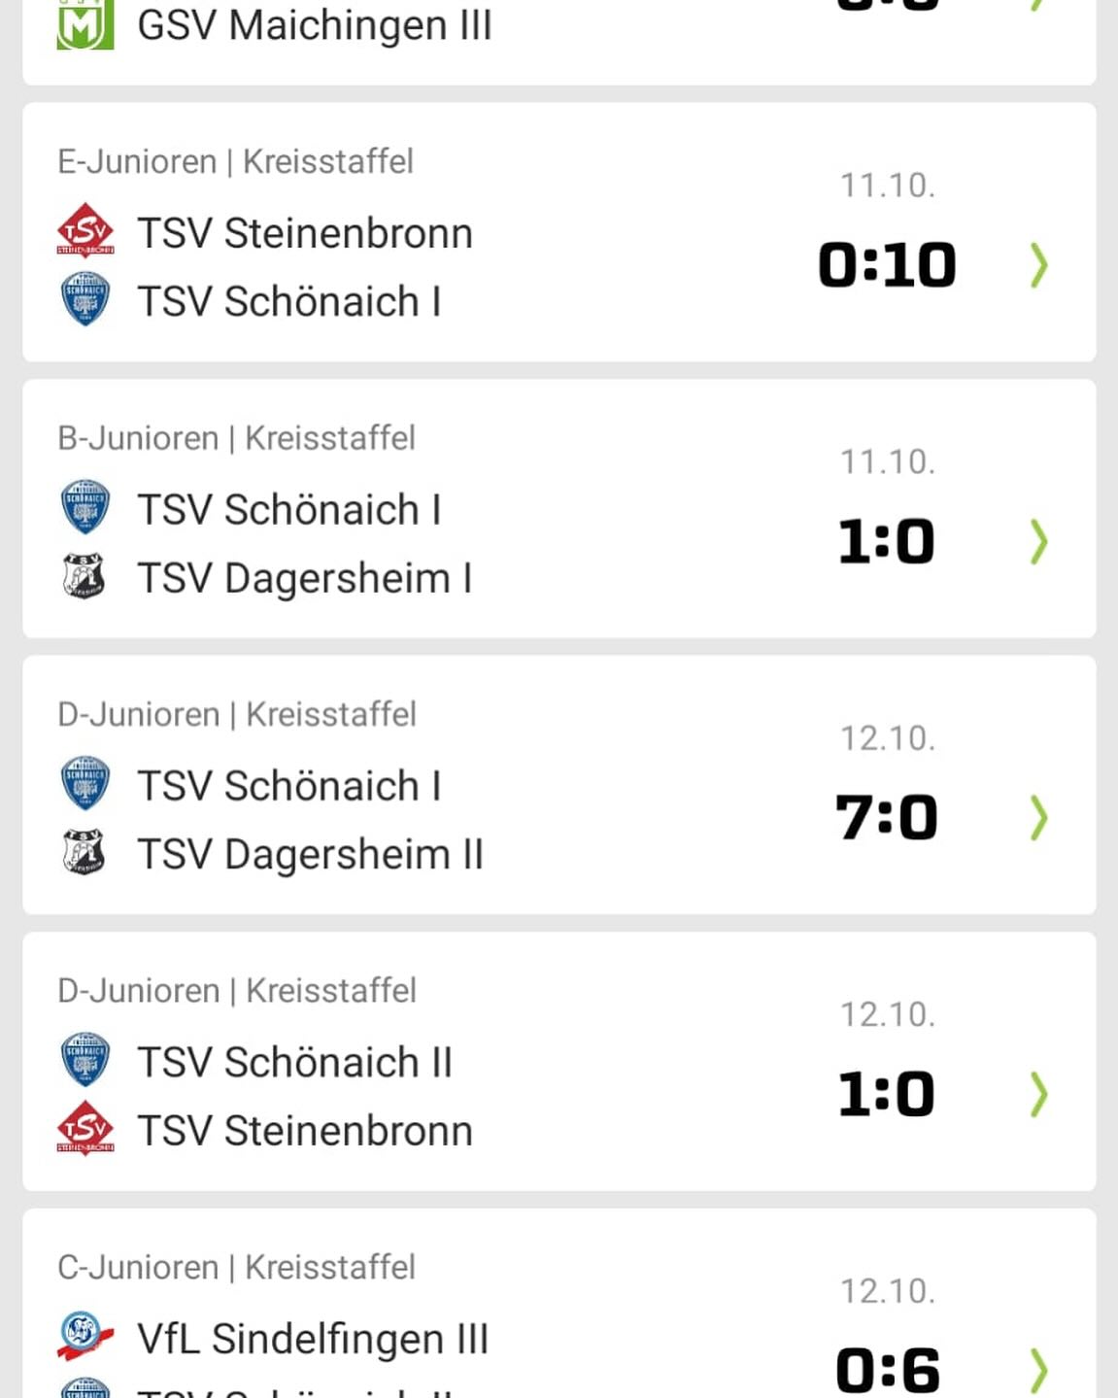Tap the C-Junioren Kreisstaffel league label
The width and height of the screenshot is (1118, 1398).
(236, 1267)
